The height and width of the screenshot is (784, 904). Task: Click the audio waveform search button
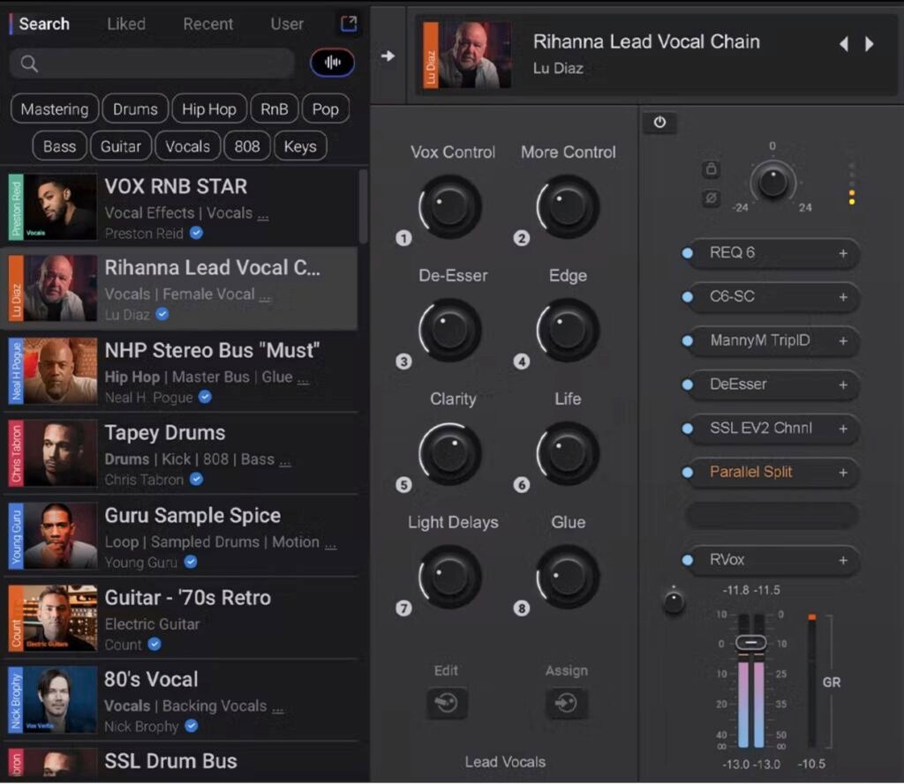coord(332,63)
